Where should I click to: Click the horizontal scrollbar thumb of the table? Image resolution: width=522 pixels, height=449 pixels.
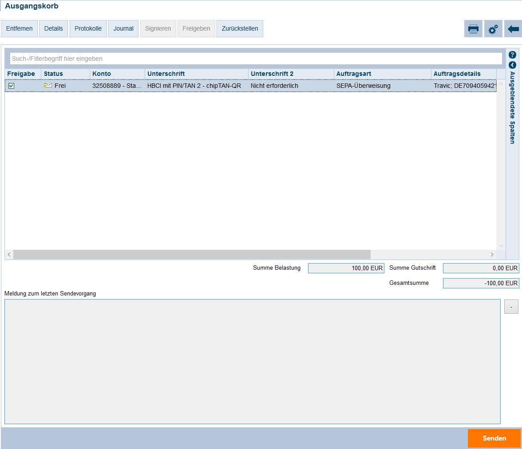pos(191,254)
